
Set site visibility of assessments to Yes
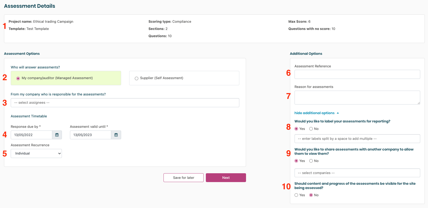[x=296, y=195]
